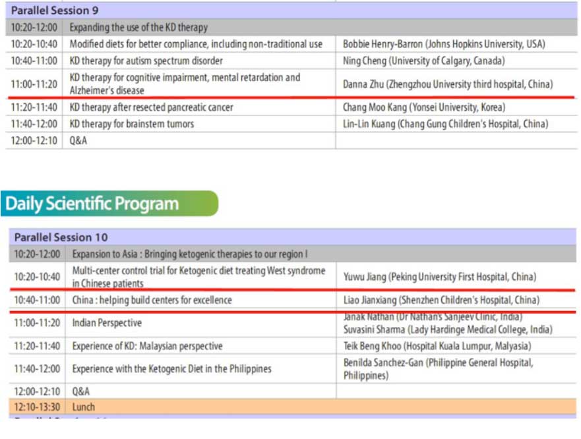Screen dimensions: 581x439
Task: Click 'China : helping build centers for excellence'
Action: pos(152,300)
